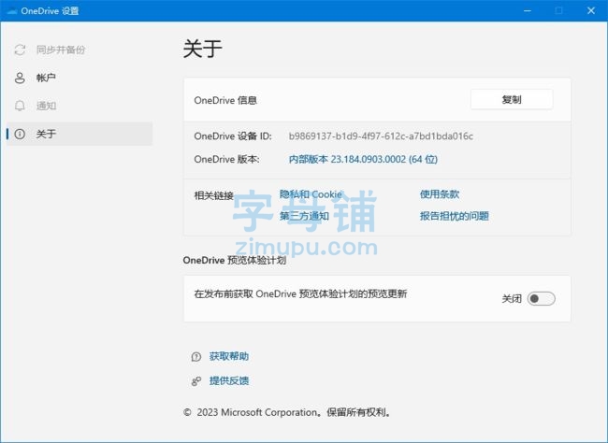Click the 报告担忧的问题 link
The height and width of the screenshot is (443, 608).
(x=454, y=216)
